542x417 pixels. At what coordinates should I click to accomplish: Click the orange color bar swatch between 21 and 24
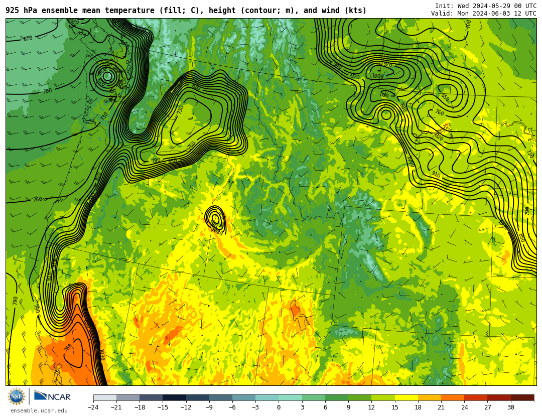click(x=453, y=398)
